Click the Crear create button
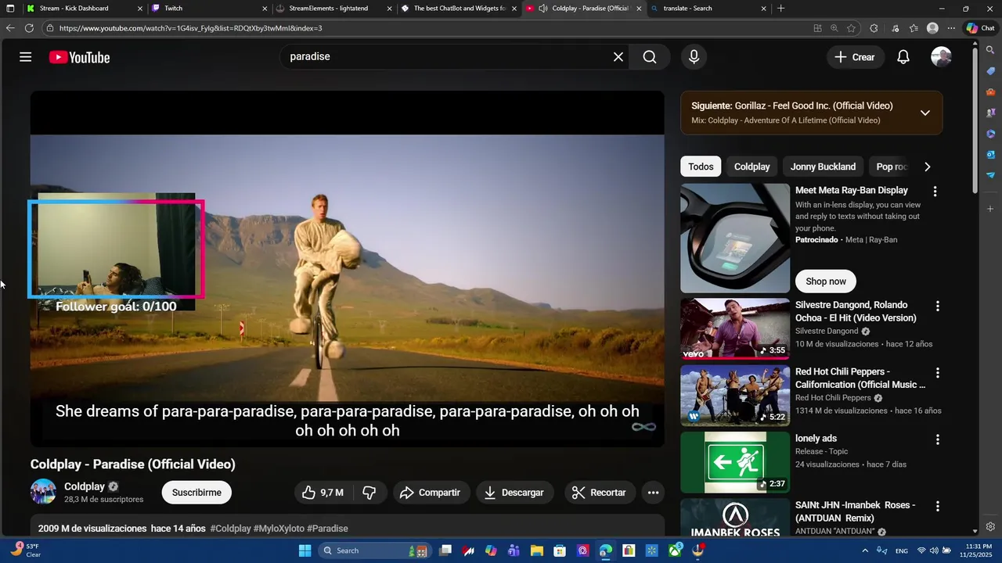Screen dimensions: 1002x563 click(855, 57)
